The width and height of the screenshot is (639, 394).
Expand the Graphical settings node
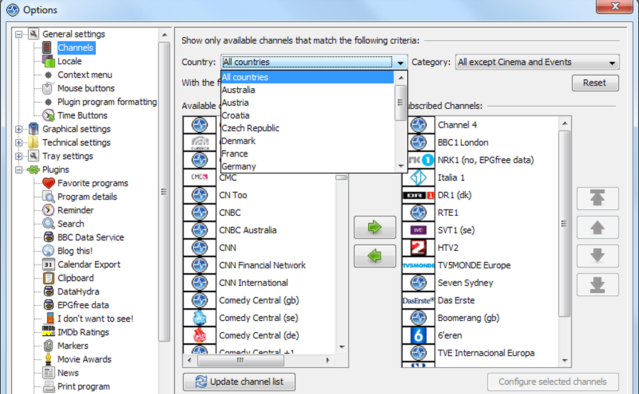(x=19, y=129)
